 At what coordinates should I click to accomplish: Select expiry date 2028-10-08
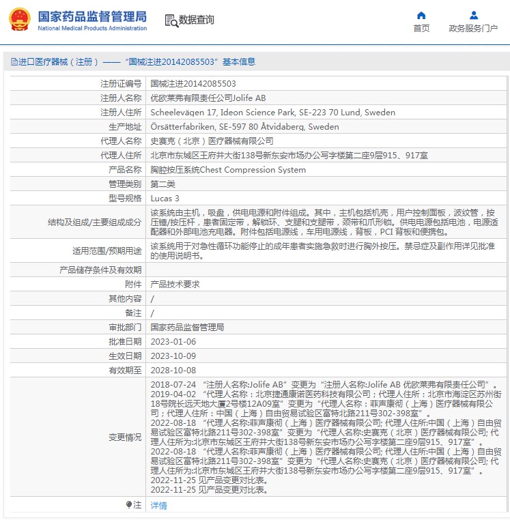(173, 370)
